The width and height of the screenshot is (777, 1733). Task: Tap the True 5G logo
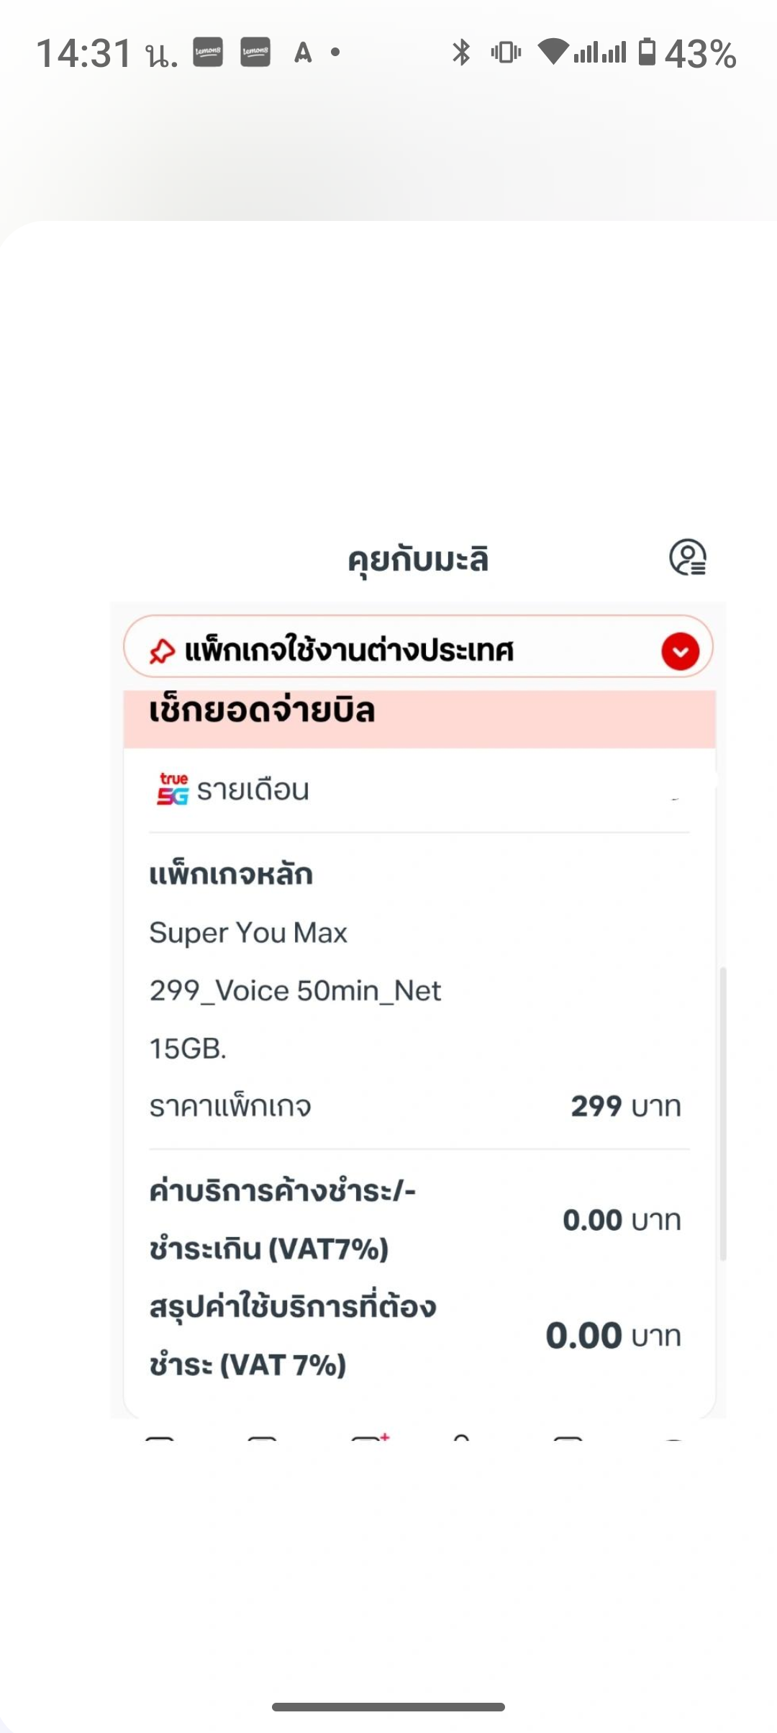[173, 789]
